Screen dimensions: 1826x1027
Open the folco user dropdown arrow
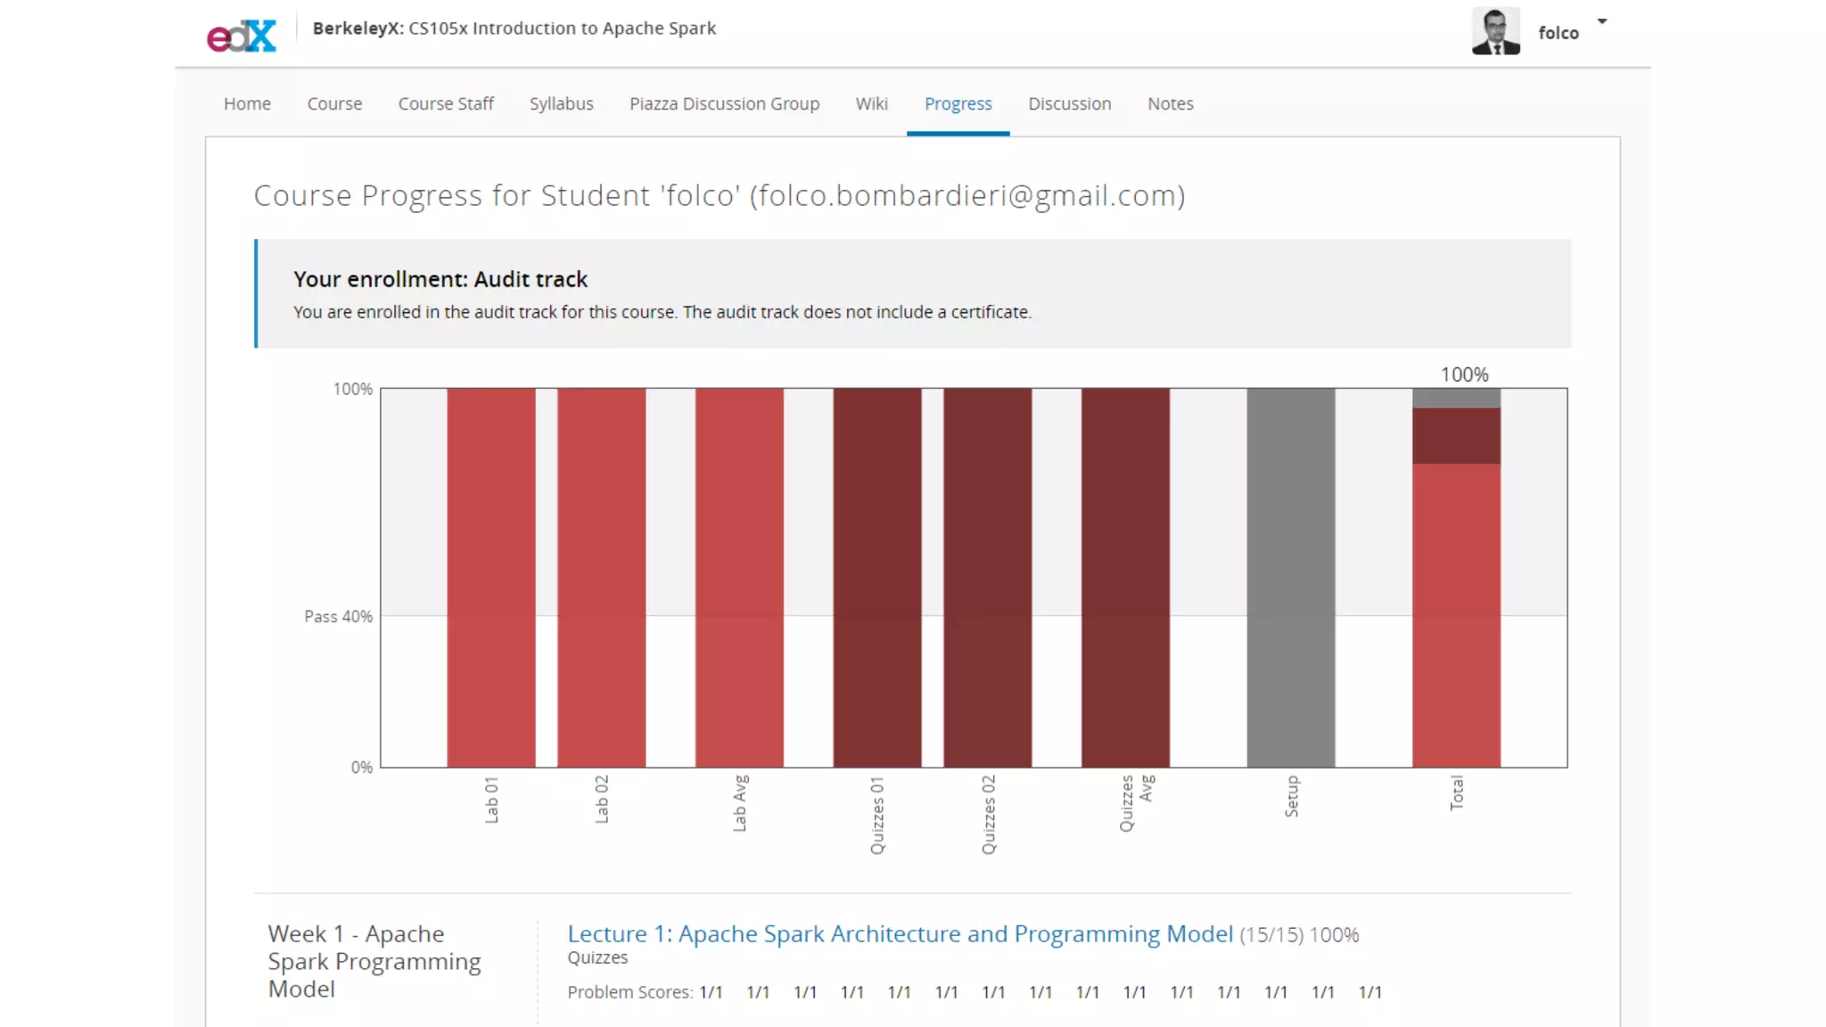click(x=1602, y=21)
